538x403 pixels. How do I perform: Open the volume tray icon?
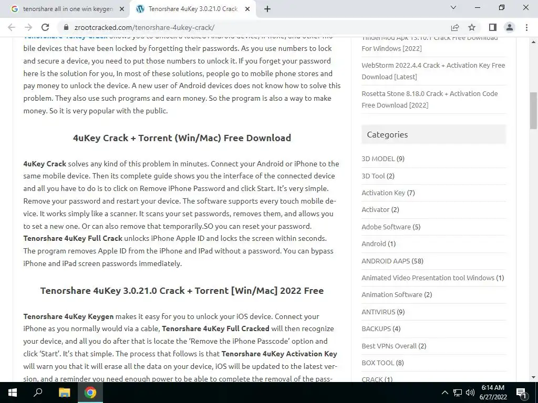tap(470, 393)
